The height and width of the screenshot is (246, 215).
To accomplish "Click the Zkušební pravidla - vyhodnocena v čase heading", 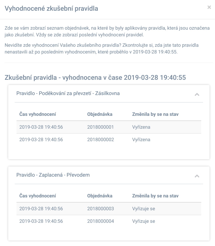I will 95,78.
